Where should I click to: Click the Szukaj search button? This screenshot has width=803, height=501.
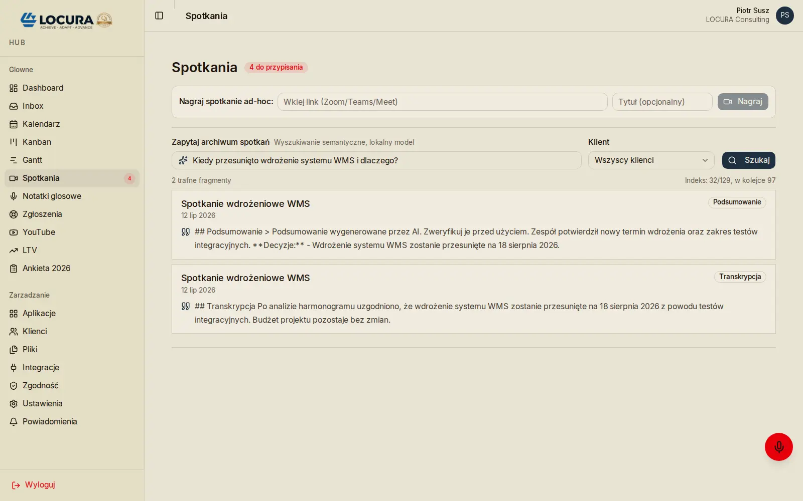point(748,160)
